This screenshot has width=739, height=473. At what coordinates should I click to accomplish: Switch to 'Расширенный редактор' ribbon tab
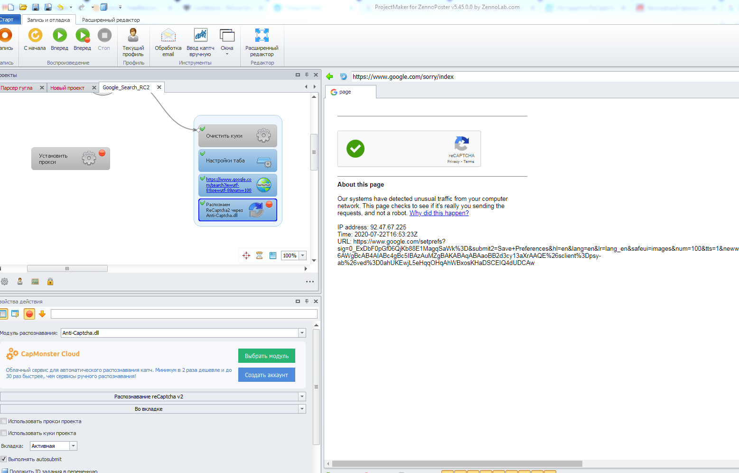click(x=111, y=20)
